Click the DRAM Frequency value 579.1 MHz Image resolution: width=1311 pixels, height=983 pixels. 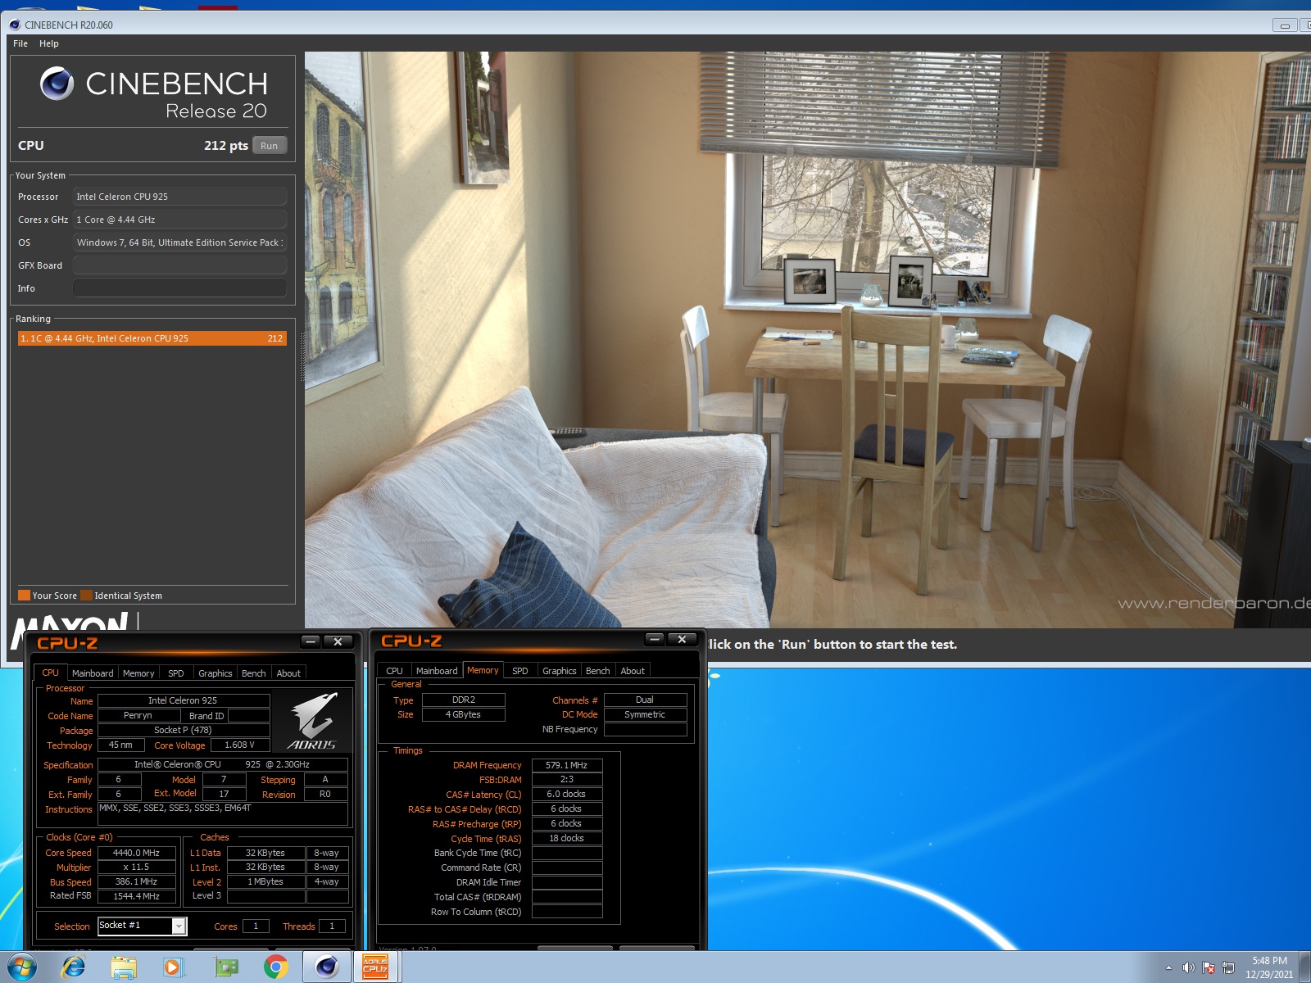(567, 765)
